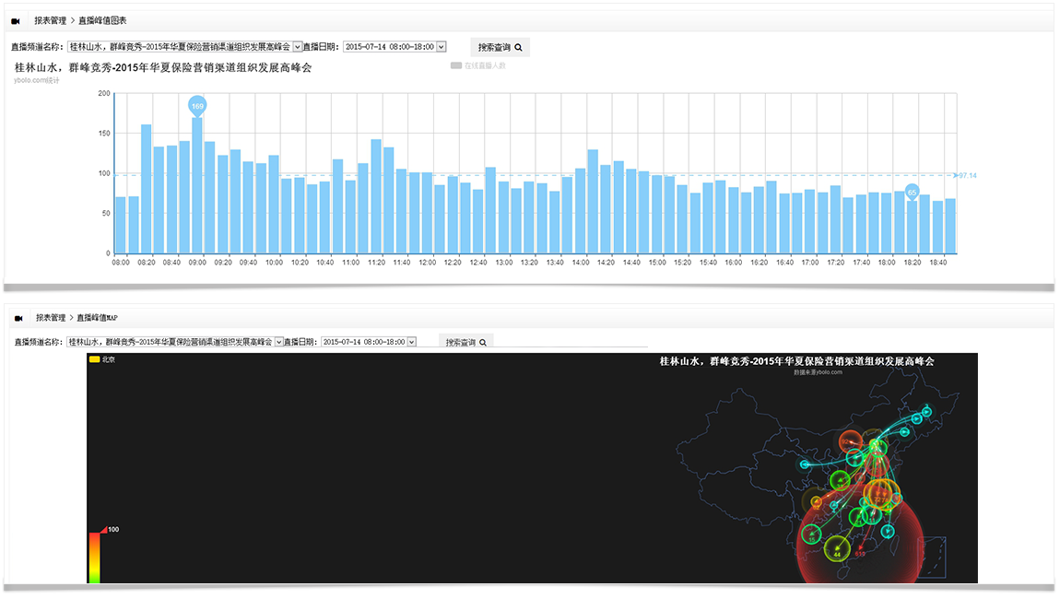Screen dimensions: 1060x599
Task: Click the 16:00 x-axis label
Action: click(x=734, y=263)
